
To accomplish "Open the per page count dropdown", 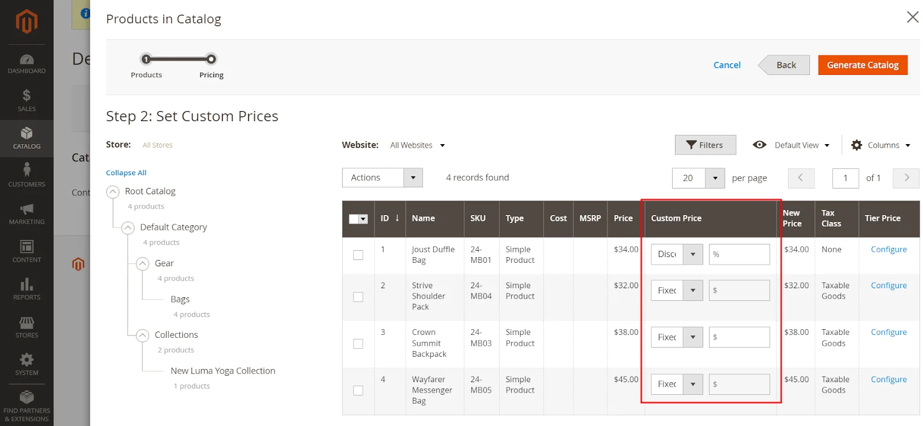I will click(715, 178).
